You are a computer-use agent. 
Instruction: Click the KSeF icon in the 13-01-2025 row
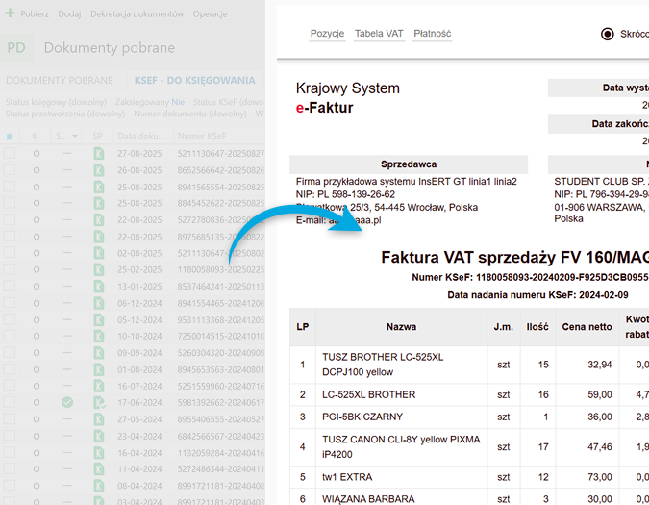(x=98, y=286)
